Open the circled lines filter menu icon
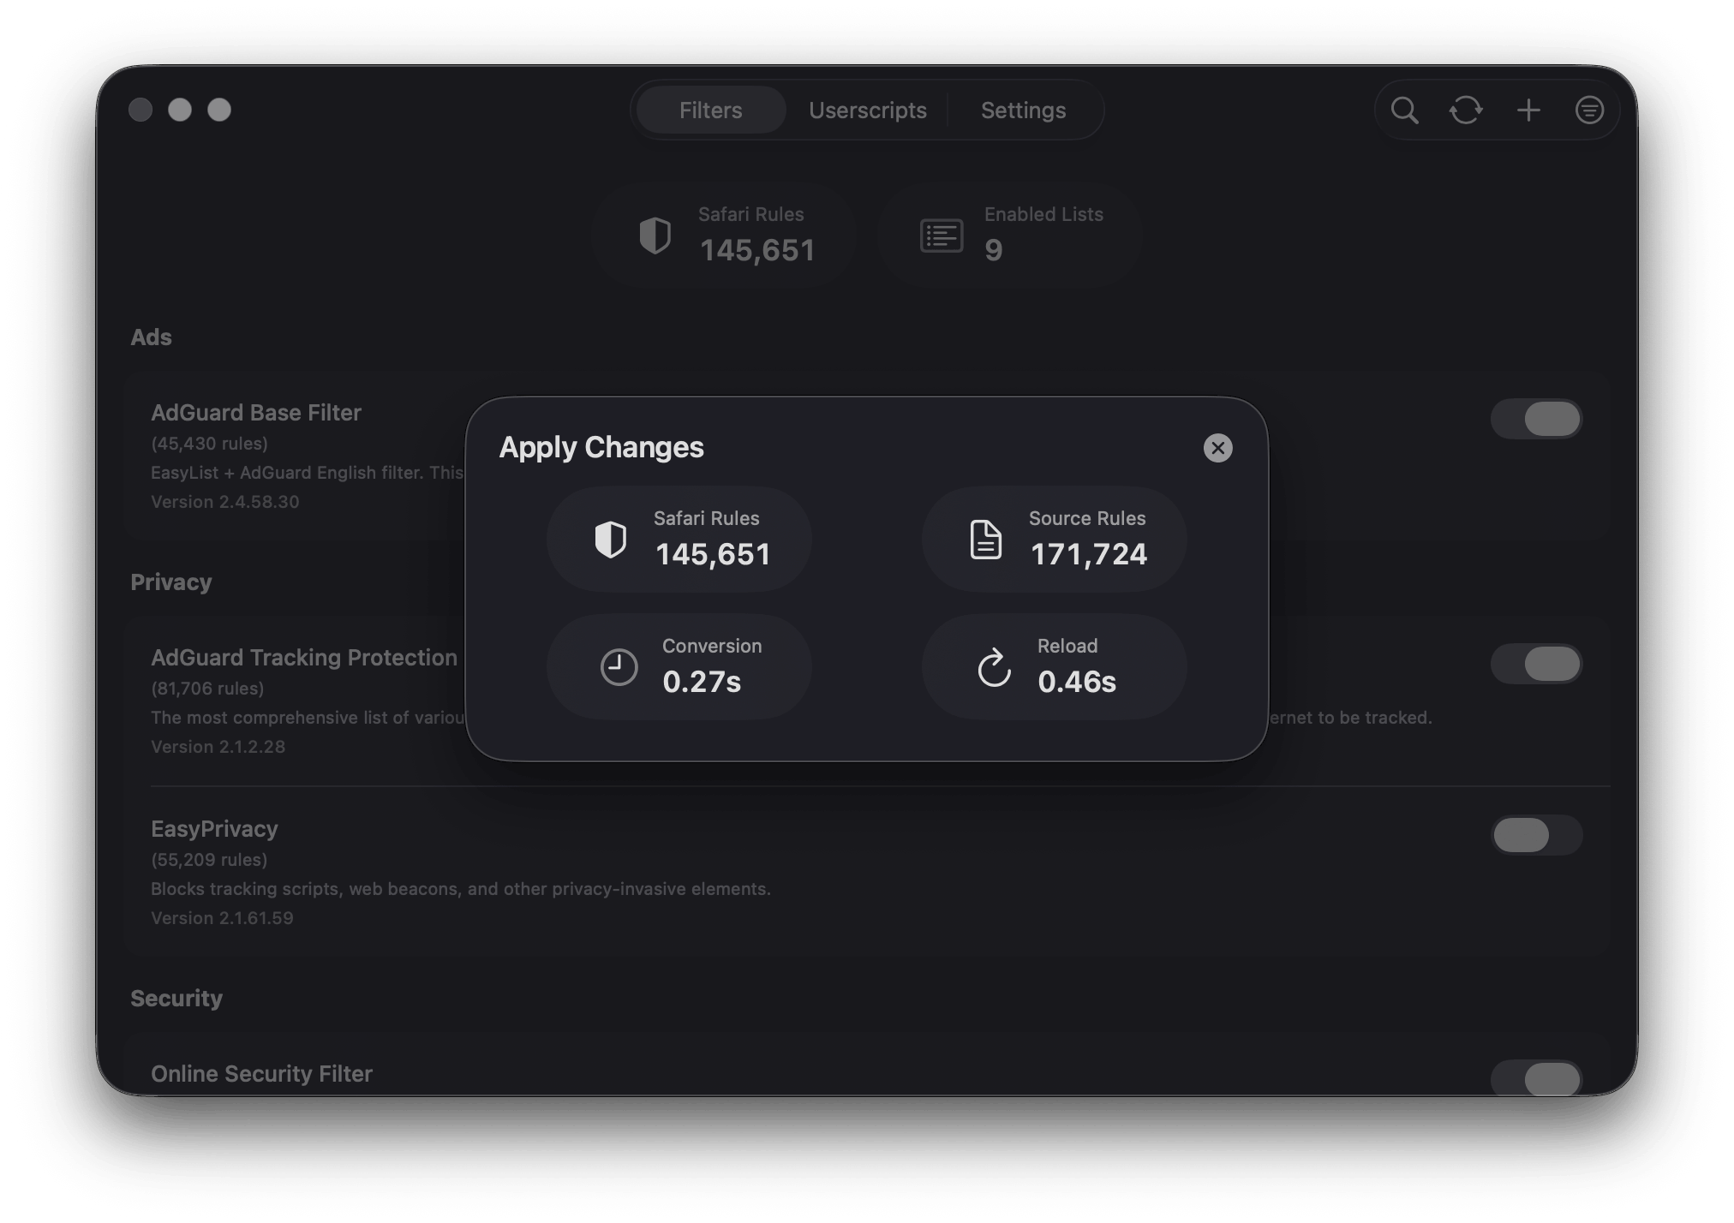The height and width of the screenshot is (1223, 1734). click(x=1589, y=110)
